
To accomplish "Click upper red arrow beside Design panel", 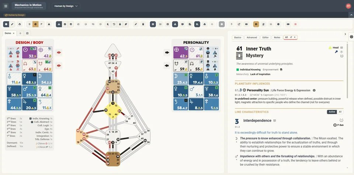I will click(x=59, y=52).
